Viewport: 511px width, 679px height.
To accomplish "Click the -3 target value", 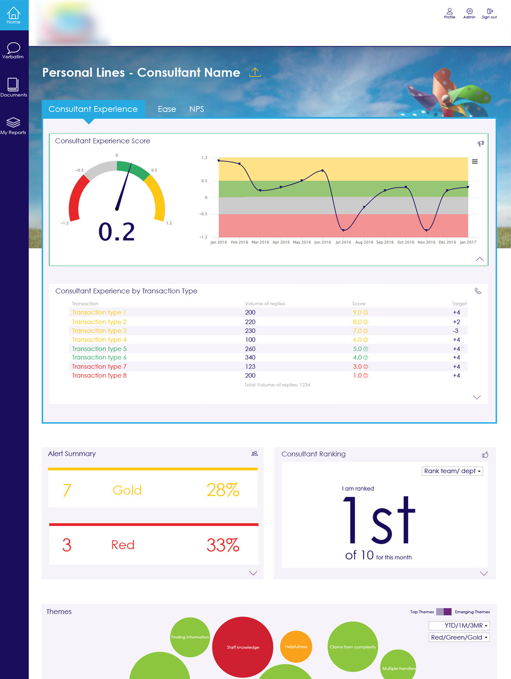I will (456, 331).
